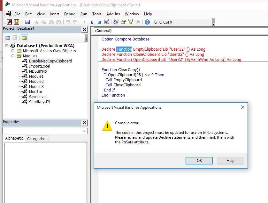Image resolution: width=268 pixels, height=203 pixels.
Task: Open the Insert menu
Action: pyautogui.click(x=54, y=14)
